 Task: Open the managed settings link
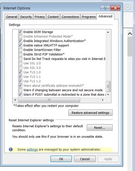(x=32, y=149)
